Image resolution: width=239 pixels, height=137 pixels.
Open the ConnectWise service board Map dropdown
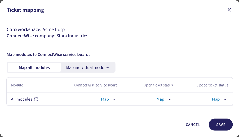[105, 99]
